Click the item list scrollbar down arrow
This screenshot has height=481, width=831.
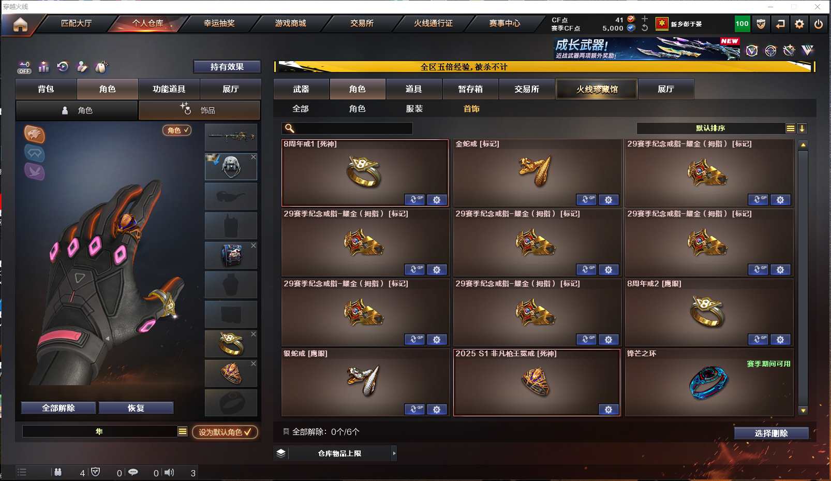[x=803, y=411]
